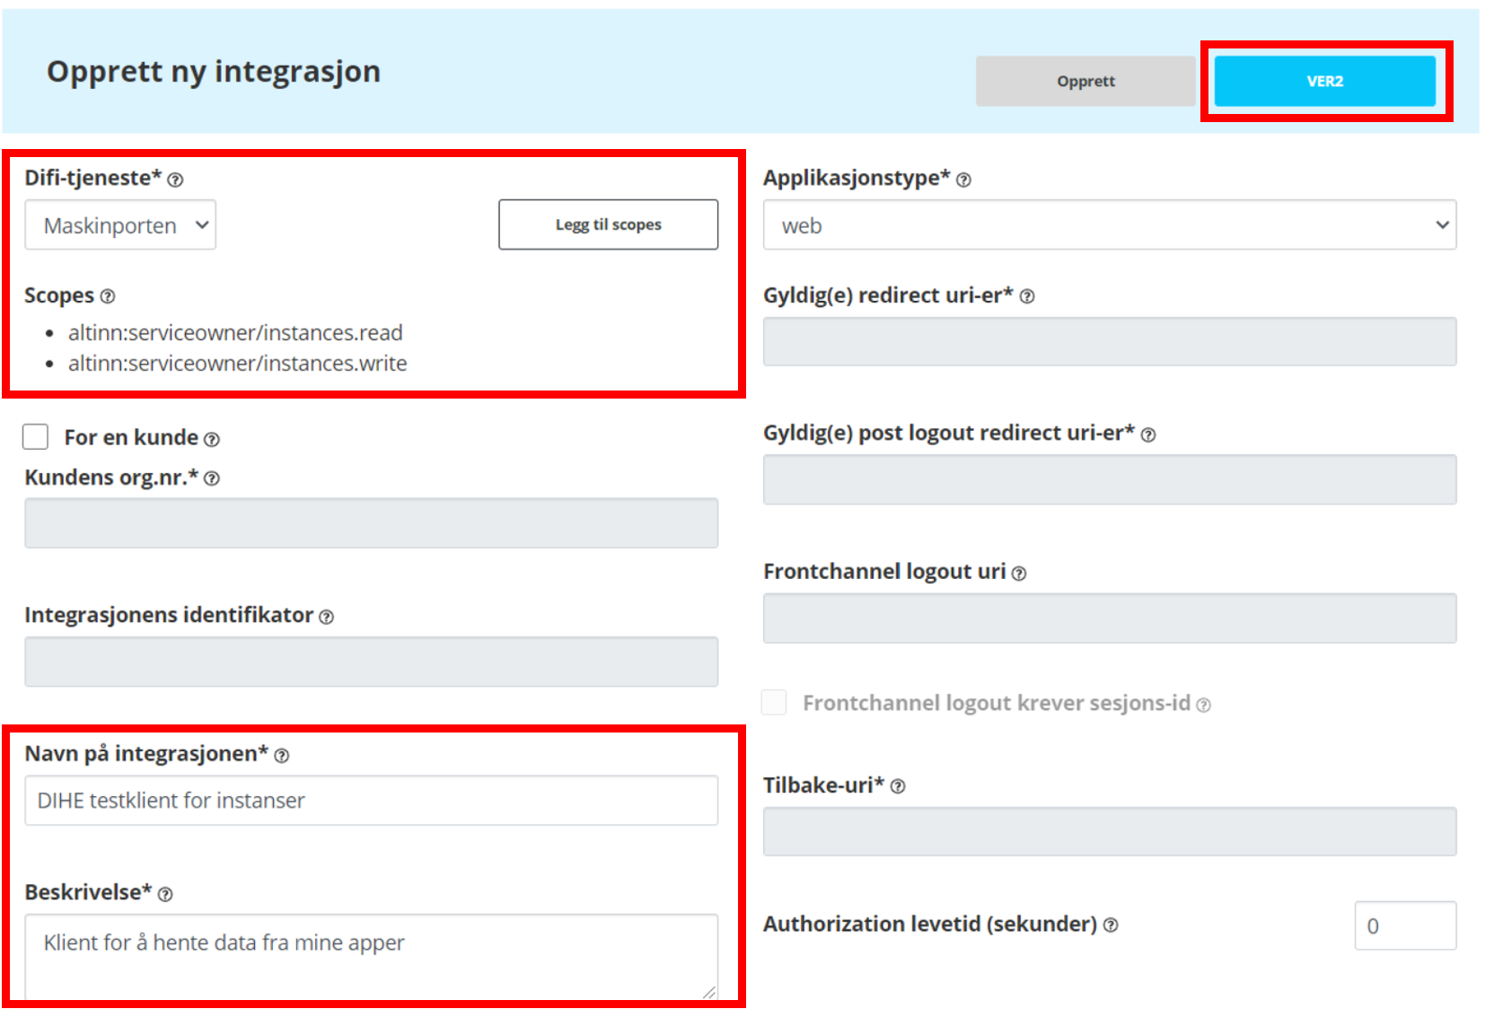Viewport: 1485px width, 1009px height.
Task: Expand the Applikasjonstype web dropdown
Action: pyautogui.click(x=1109, y=225)
